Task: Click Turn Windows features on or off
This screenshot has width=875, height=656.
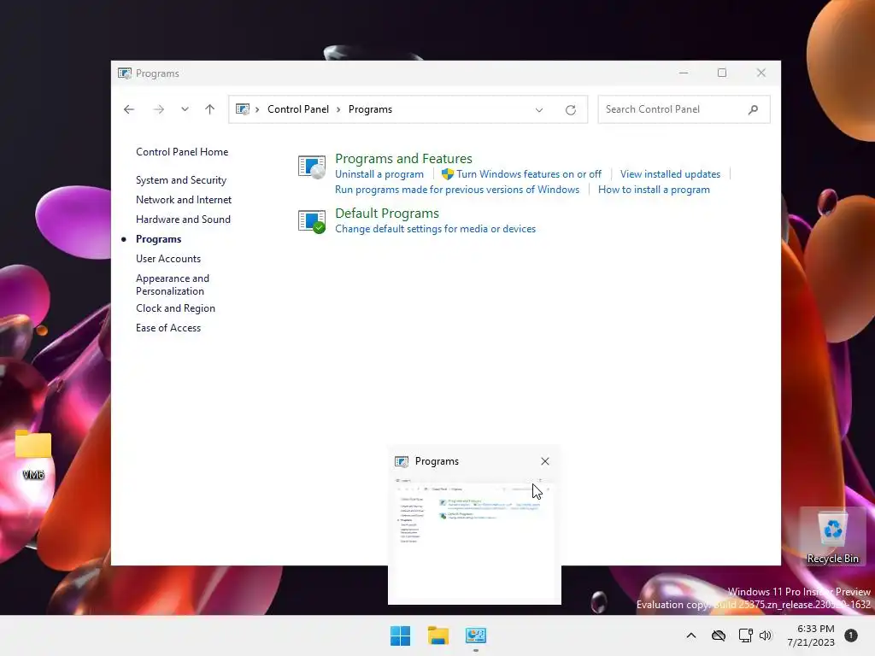Action: [529, 174]
